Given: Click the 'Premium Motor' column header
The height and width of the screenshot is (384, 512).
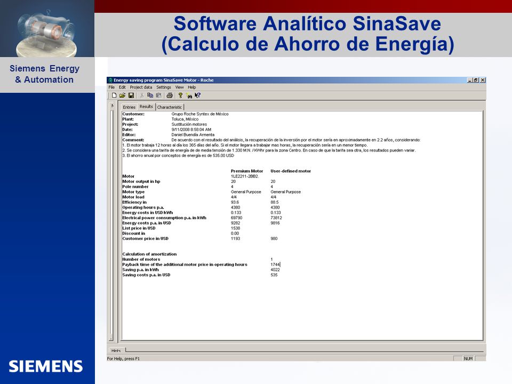Looking at the screenshot, I should coord(247,171).
